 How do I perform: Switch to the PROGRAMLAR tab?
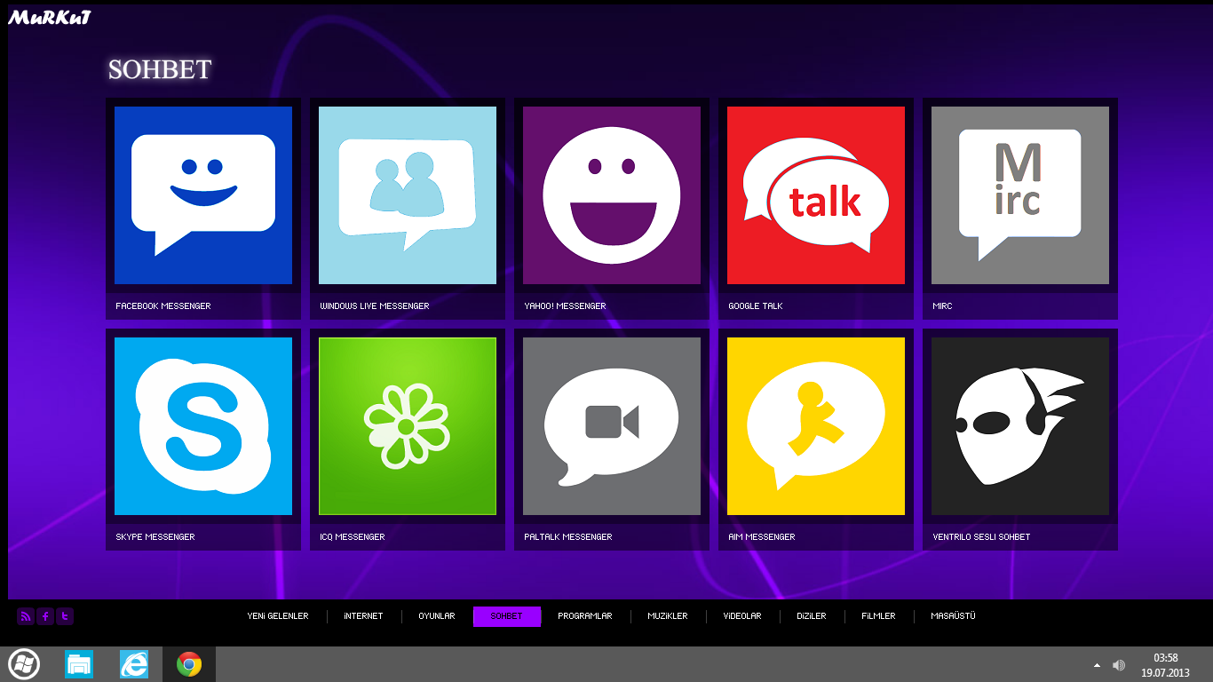[x=585, y=616]
